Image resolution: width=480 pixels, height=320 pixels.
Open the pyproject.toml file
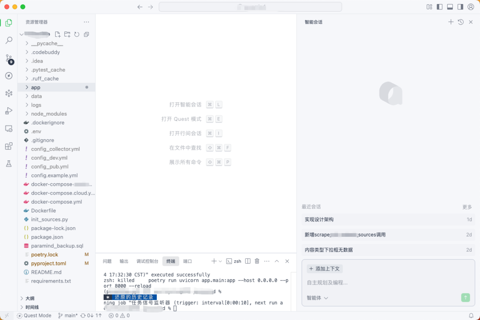(x=56, y=264)
